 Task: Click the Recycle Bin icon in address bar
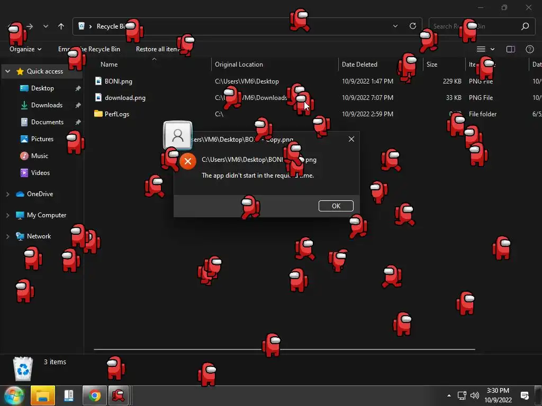click(x=82, y=26)
